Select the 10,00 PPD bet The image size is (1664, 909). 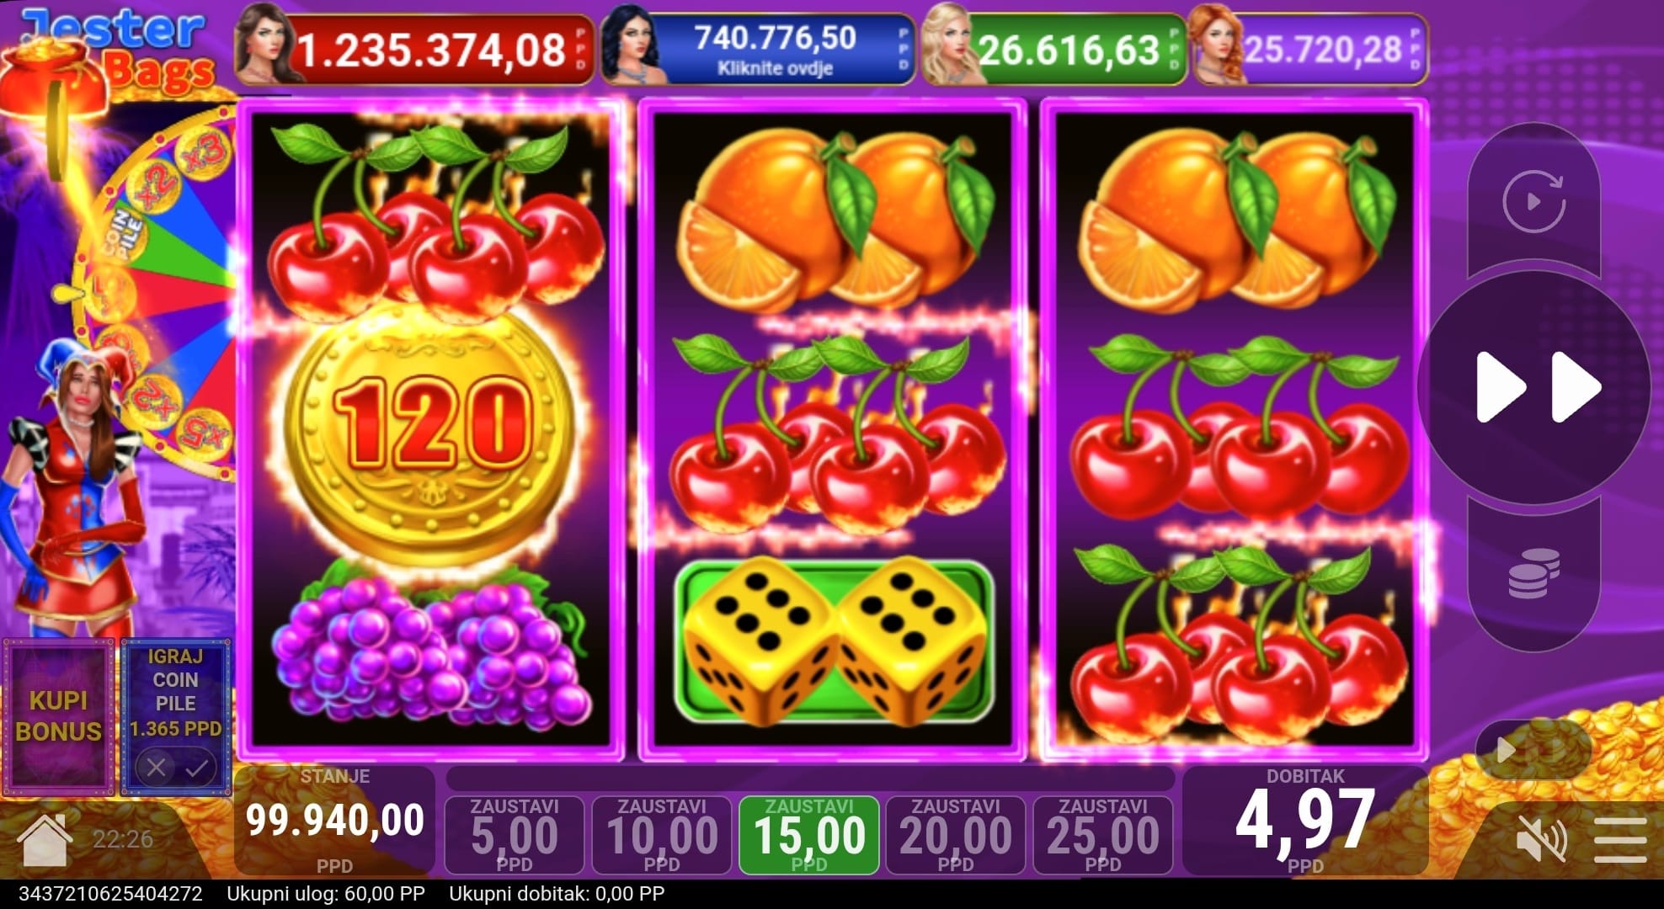662,835
